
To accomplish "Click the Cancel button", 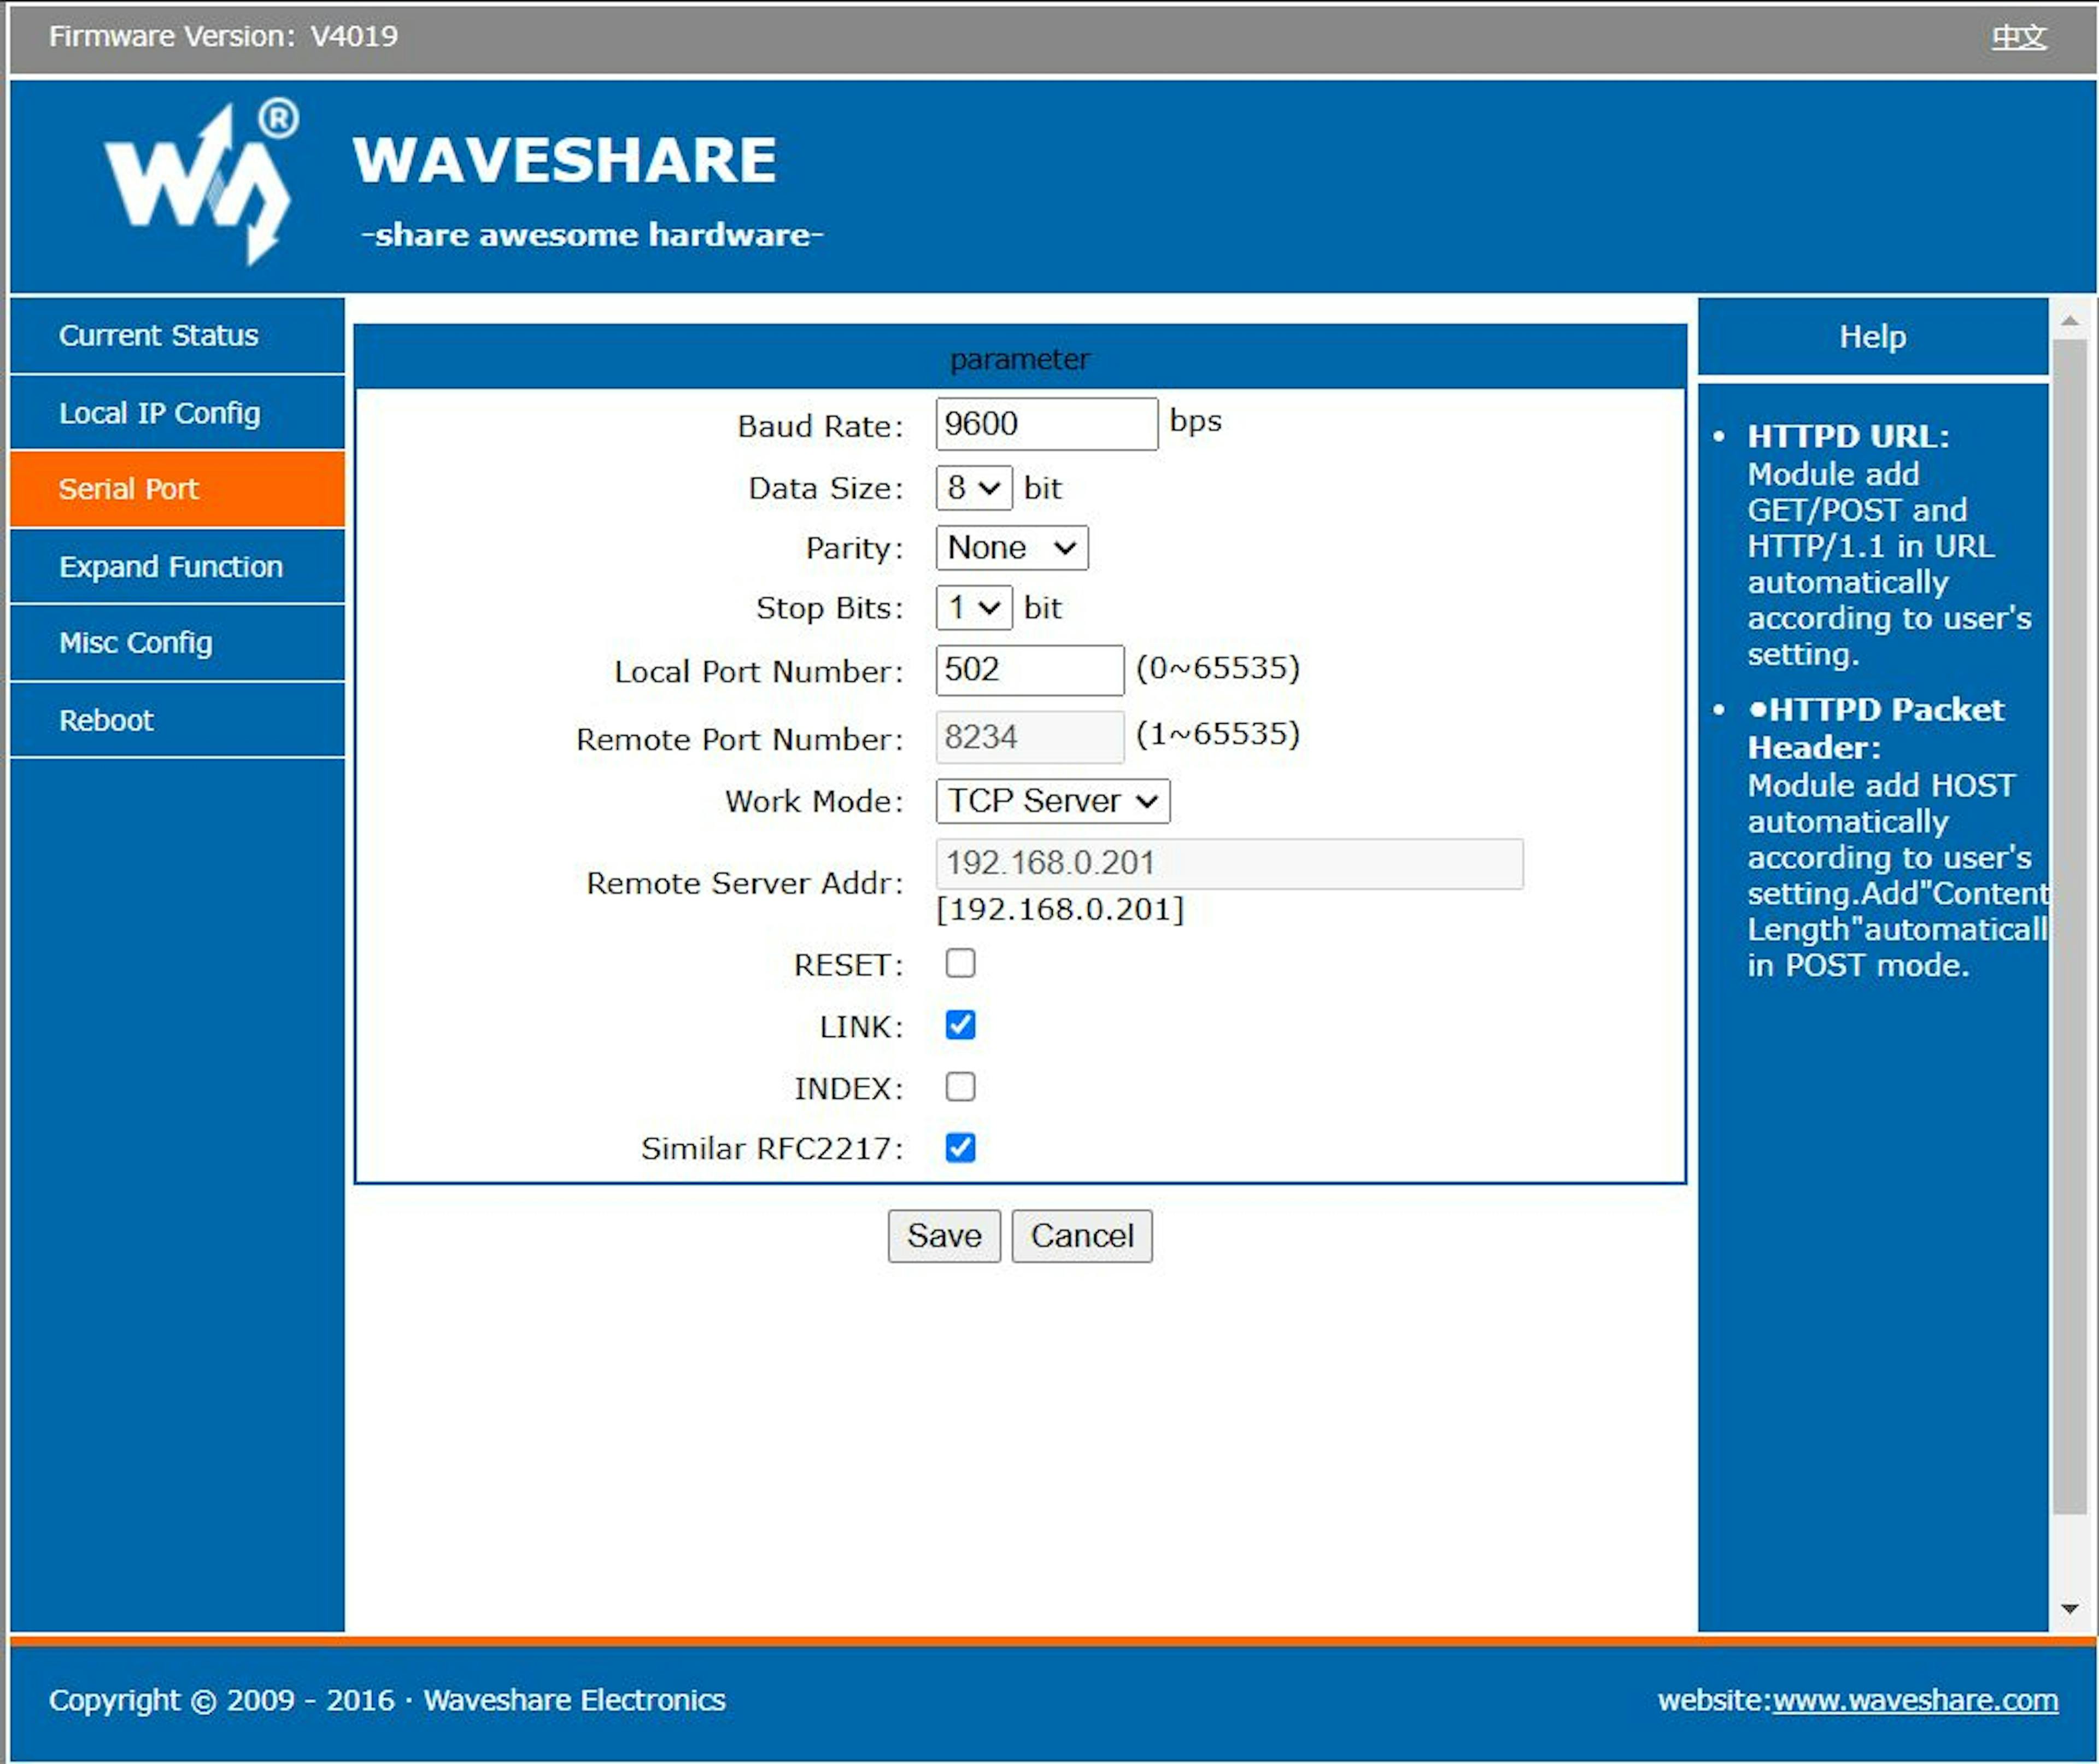I will (x=1081, y=1236).
